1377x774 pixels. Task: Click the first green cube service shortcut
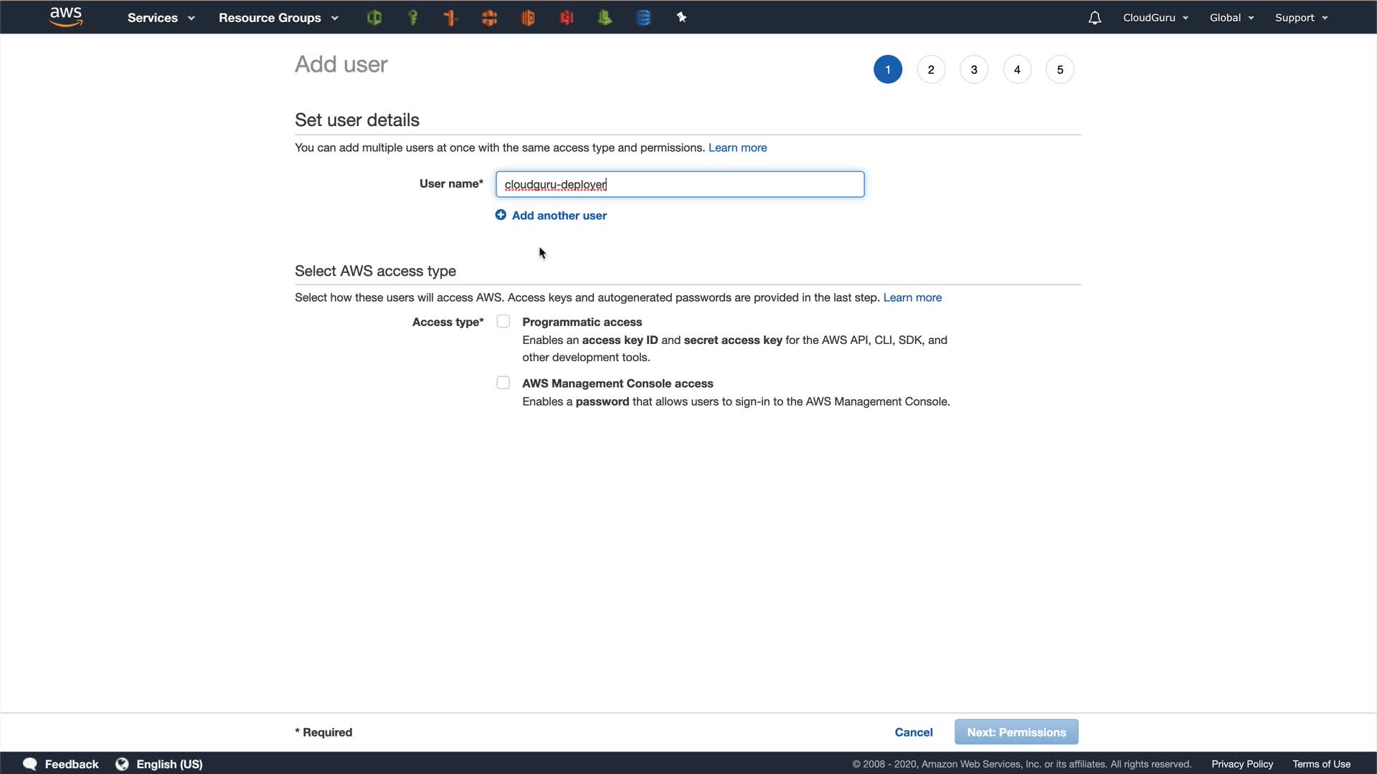(374, 18)
